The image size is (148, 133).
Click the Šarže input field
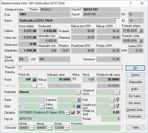[x=32, y=100]
